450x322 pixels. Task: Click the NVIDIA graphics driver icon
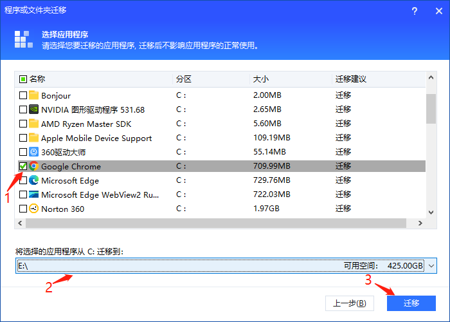34,109
